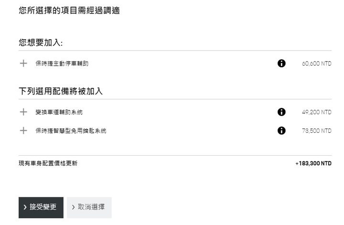Expand the 變換車道輔助系統 plus icon
Image resolution: width=344 pixels, height=225 pixels.
[x=23, y=112]
